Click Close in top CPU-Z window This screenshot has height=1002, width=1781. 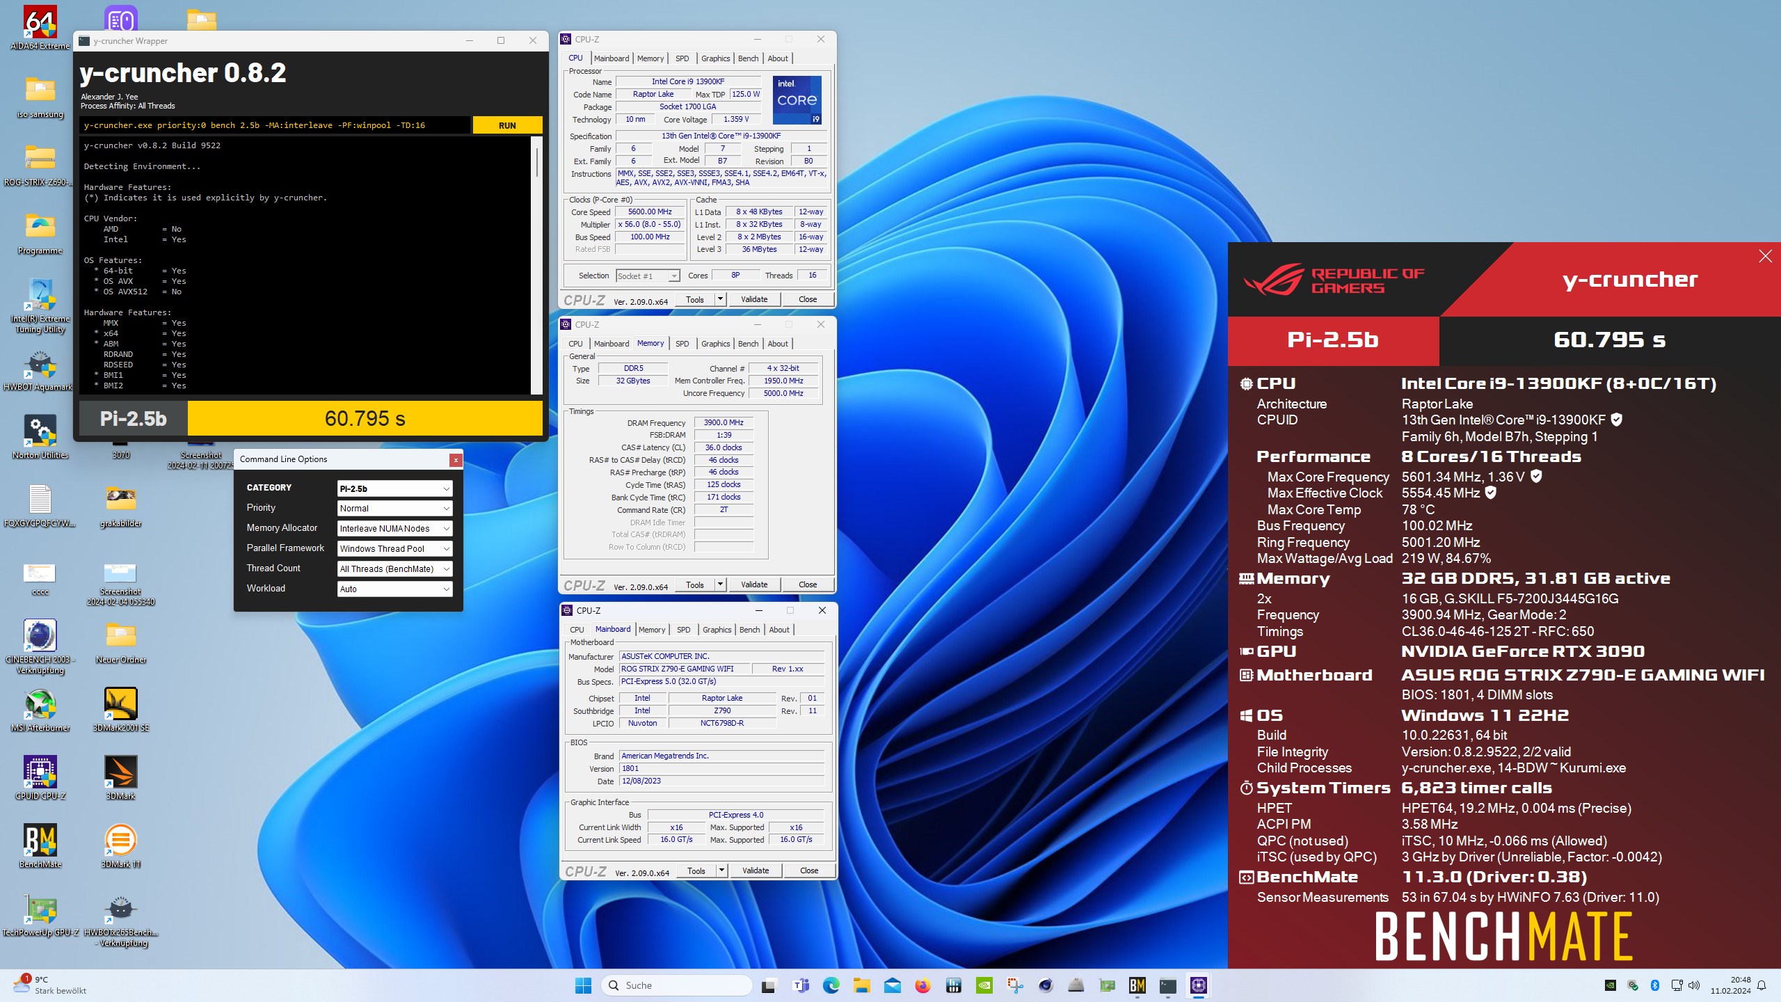point(808,299)
